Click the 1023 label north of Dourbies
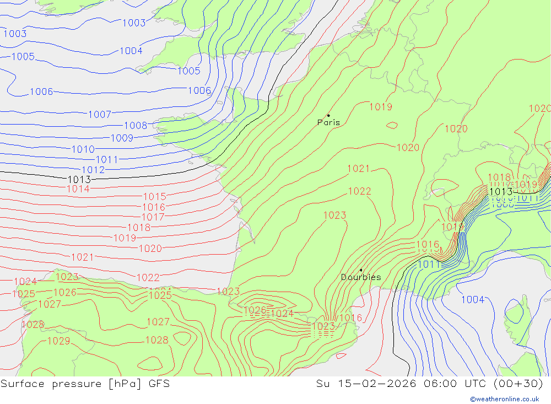Screen dimensions: 551x404 [x=335, y=215]
